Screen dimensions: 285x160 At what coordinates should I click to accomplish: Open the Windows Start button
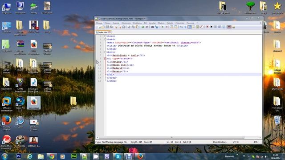pyautogui.click(x=4, y=156)
